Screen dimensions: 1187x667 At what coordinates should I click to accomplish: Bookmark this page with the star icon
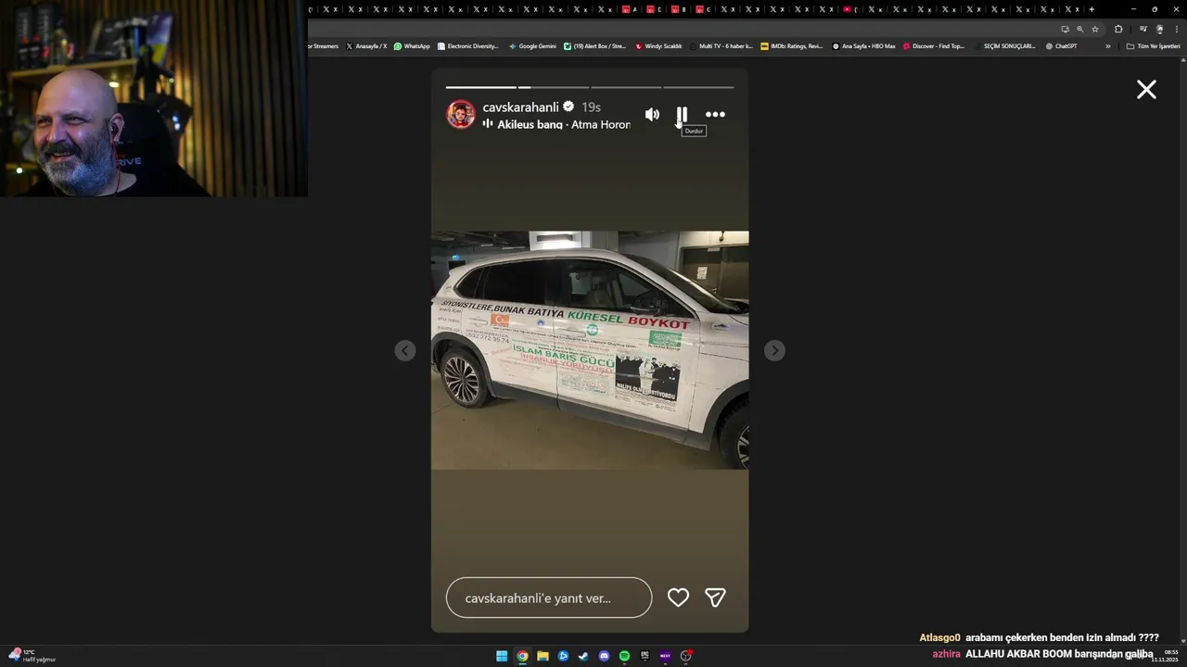coord(1094,29)
